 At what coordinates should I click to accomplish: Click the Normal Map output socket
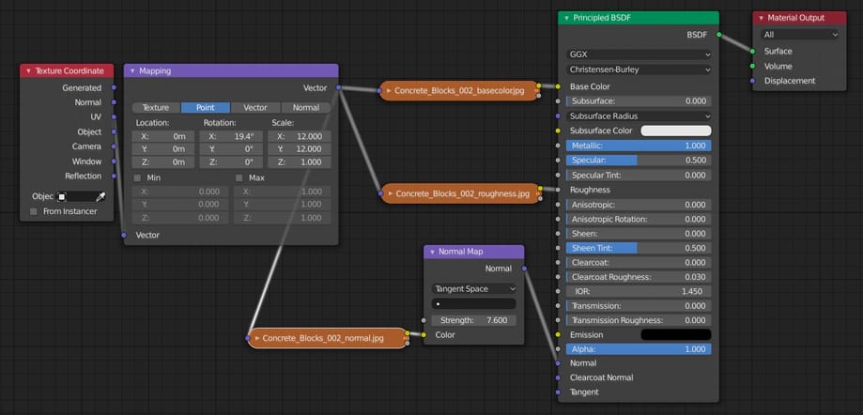click(524, 269)
